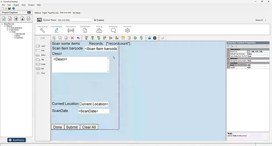Collapse Project Explorer with the arrow button
This screenshot has width=272, height=146.
click(x=29, y=13)
